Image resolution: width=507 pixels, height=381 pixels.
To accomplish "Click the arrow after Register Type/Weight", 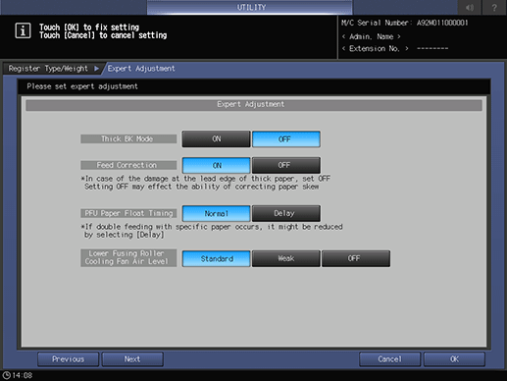I will (96, 69).
